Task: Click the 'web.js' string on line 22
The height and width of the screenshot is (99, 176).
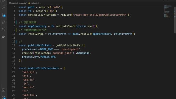Action: pyautogui.click(x=28, y=80)
